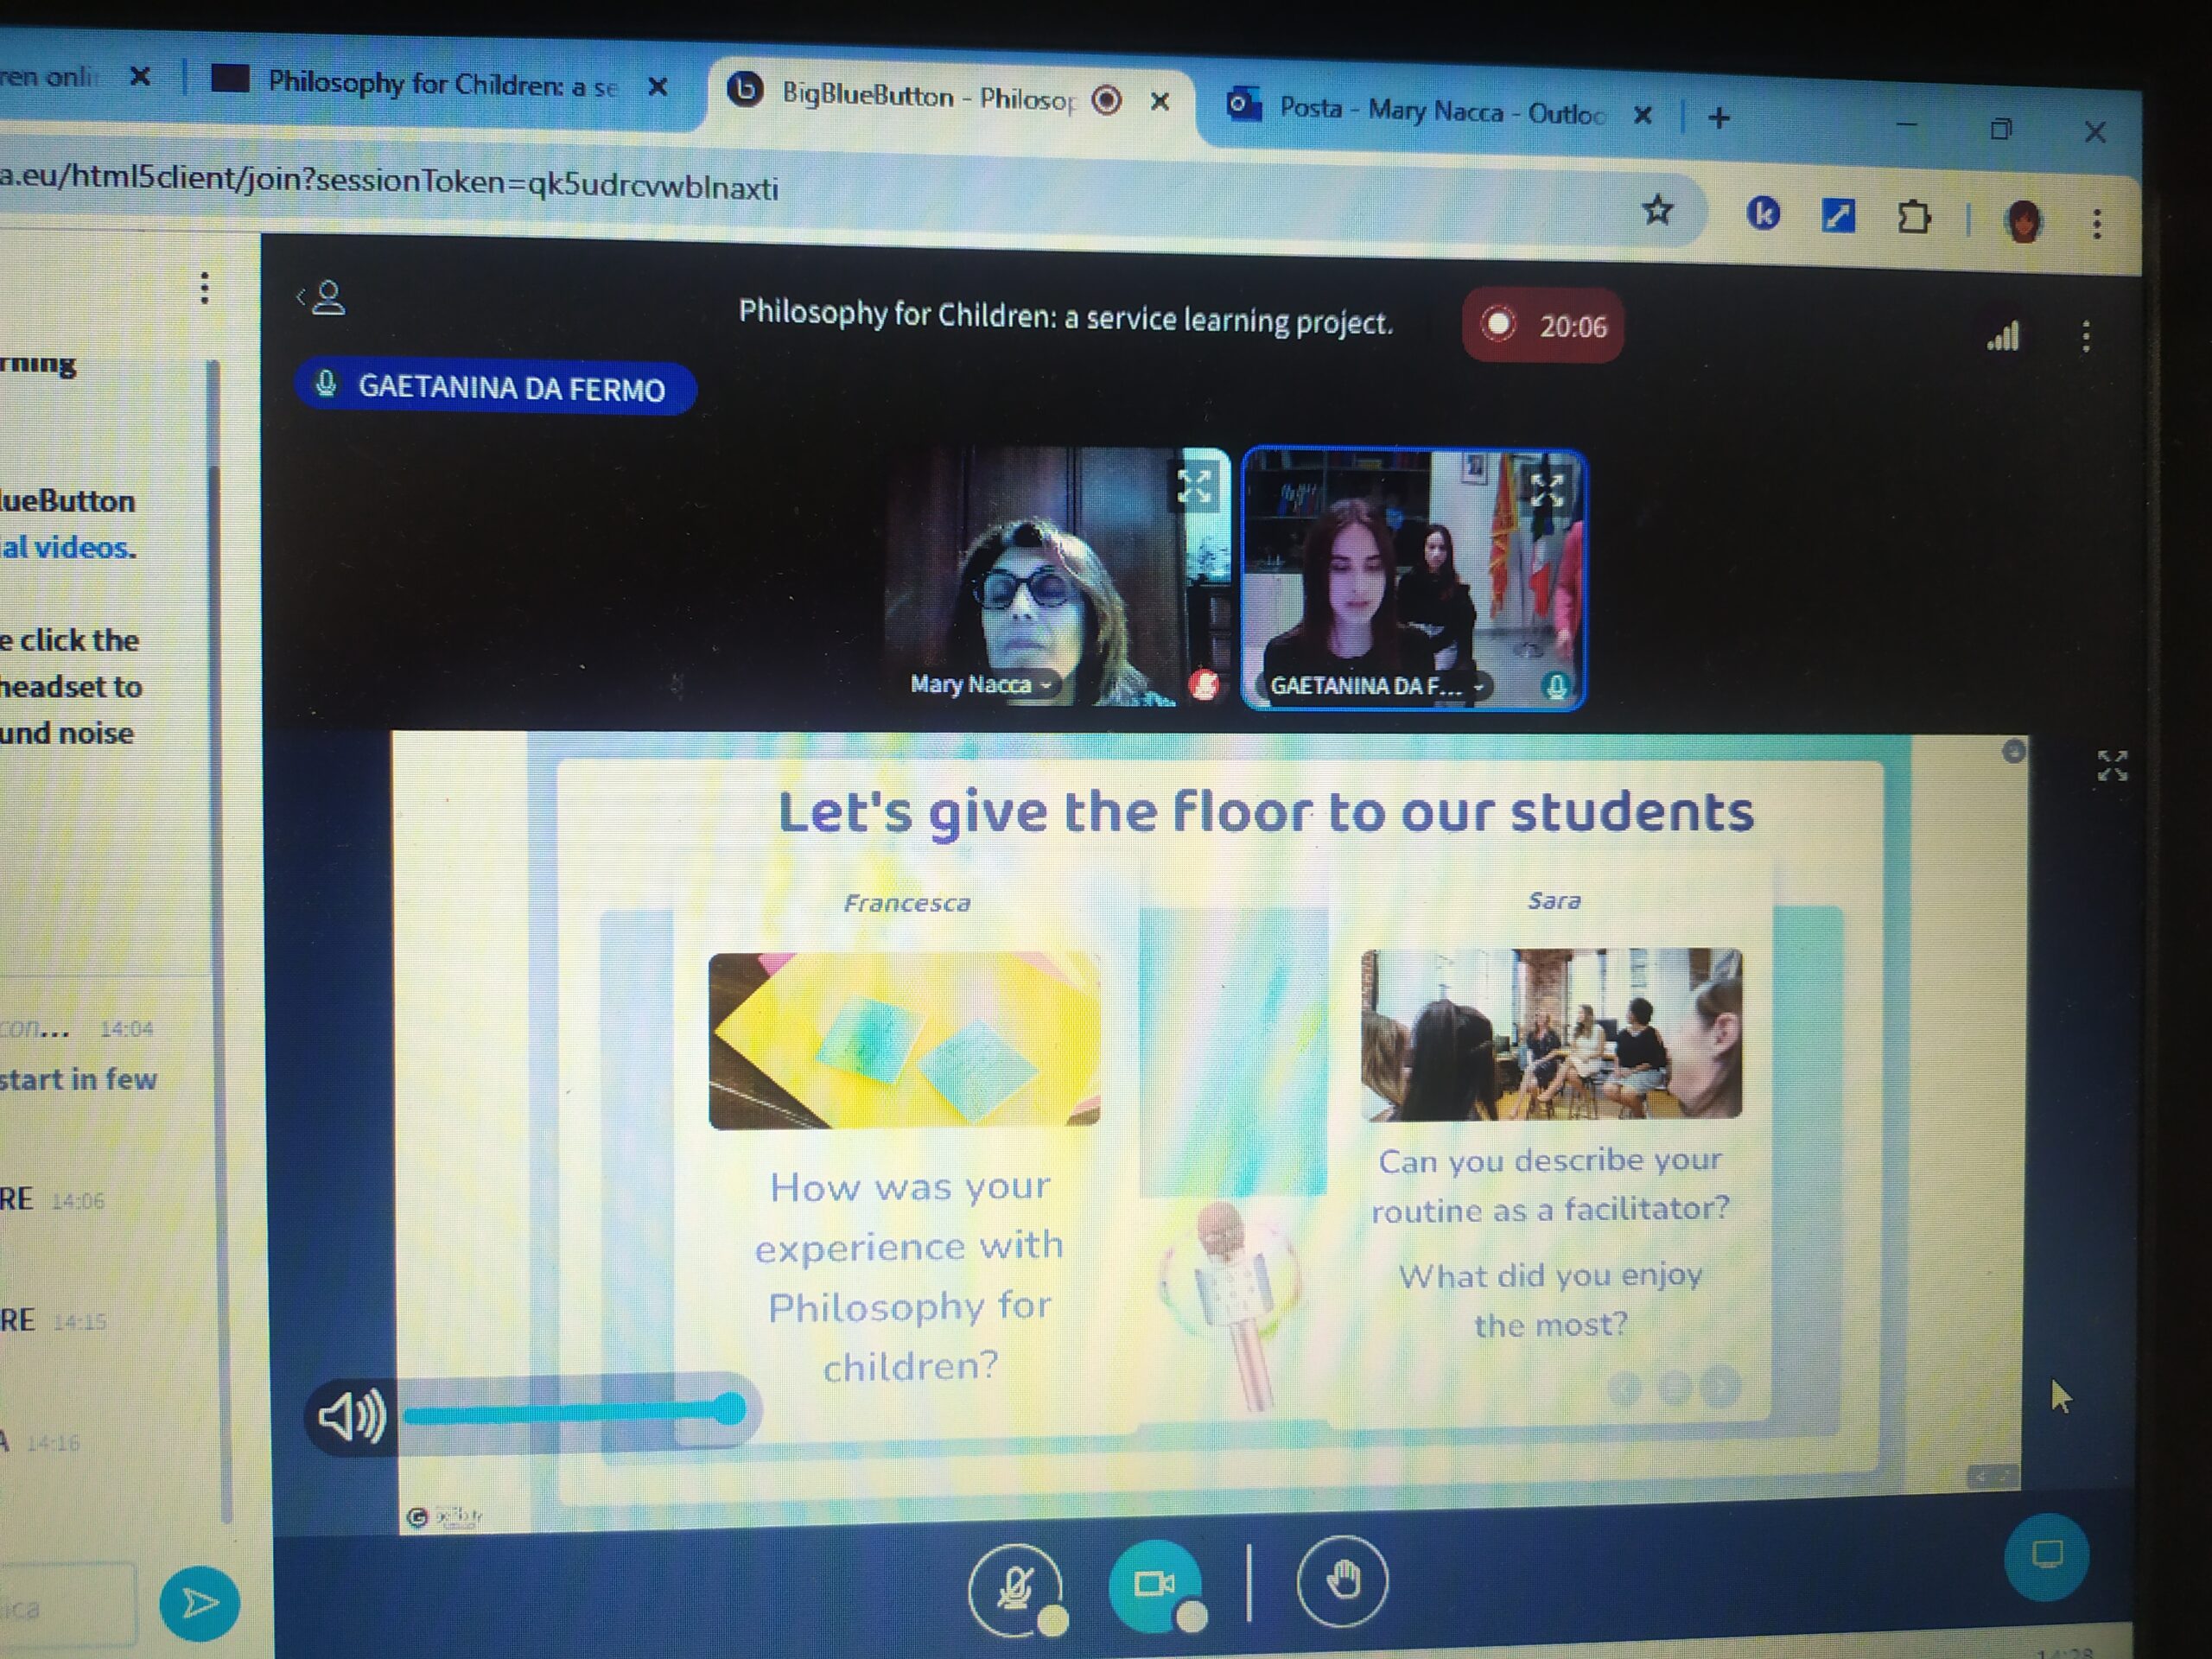This screenshot has height=1659, width=2212.
Task: Click the blue arrow extension icon
Action: 1838,215
